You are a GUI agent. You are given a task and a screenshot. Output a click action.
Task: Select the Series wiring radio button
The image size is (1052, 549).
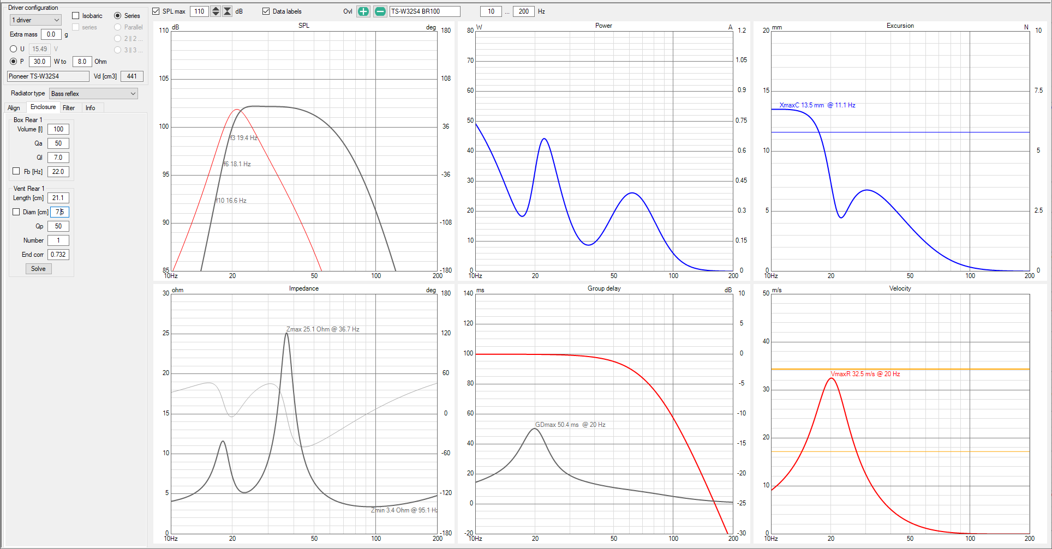pos(117,16)
